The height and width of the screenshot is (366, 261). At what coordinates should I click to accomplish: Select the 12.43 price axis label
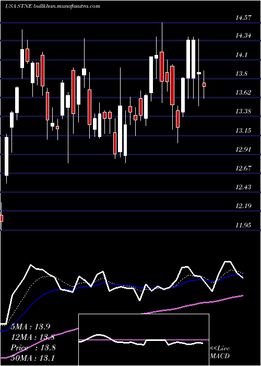[243, 187]
